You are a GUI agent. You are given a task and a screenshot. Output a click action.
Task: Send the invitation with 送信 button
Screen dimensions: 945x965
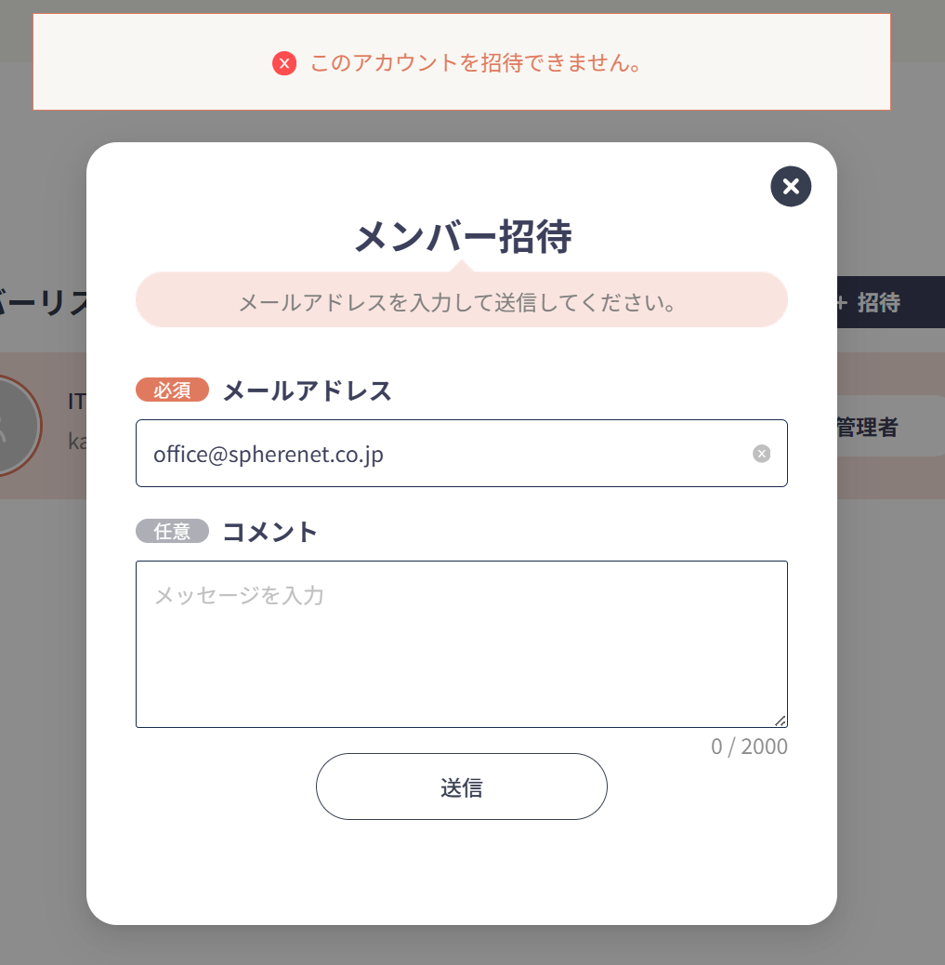462,787
